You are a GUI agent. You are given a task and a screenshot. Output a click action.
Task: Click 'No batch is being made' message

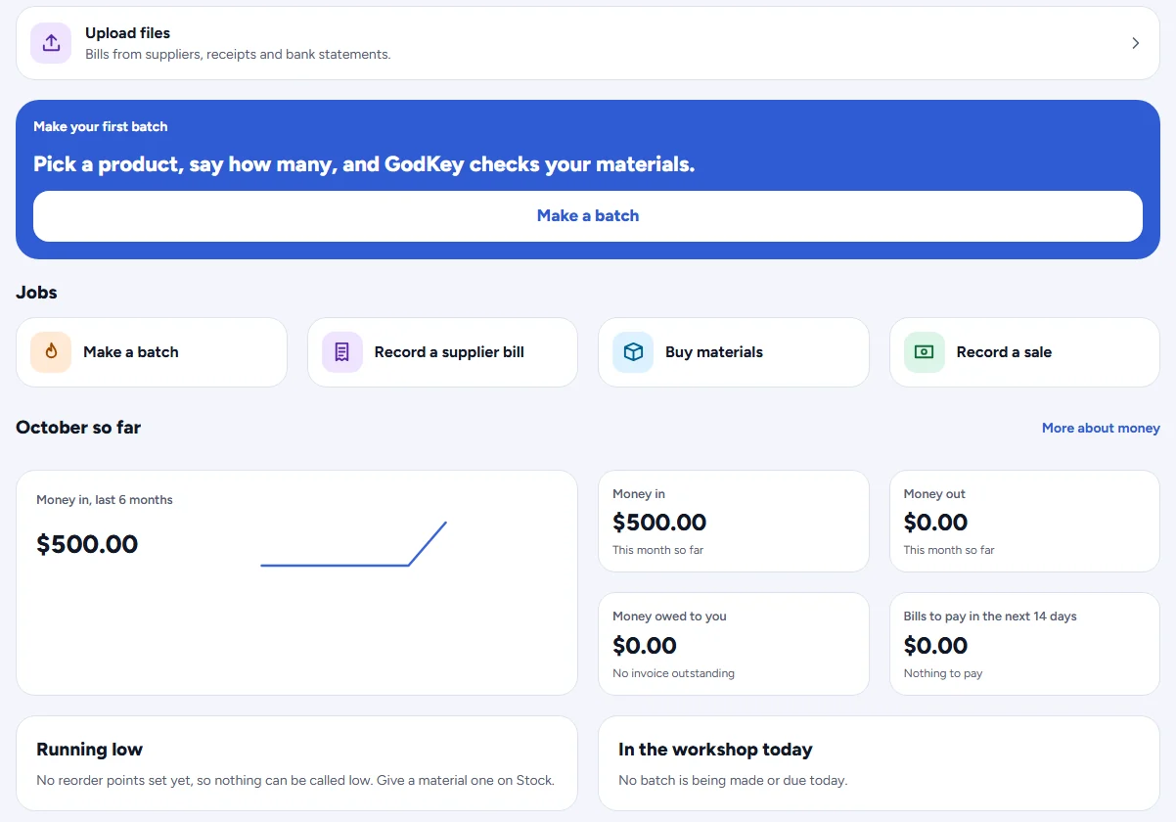pos(733,781)
